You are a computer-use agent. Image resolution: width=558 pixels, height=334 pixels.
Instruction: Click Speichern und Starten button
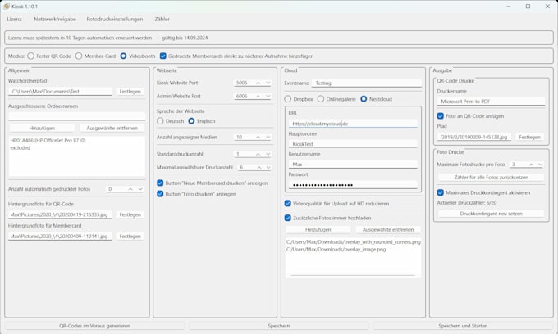(463, 326)
